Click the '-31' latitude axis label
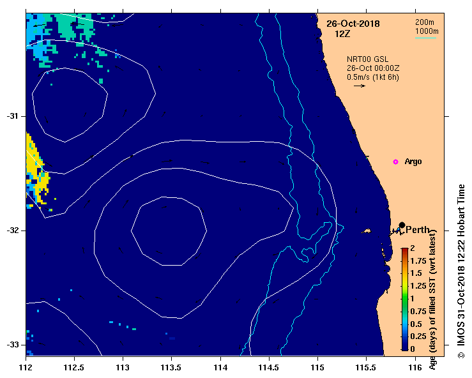This screenshot has width=472, height=378. tap(12, 116)
